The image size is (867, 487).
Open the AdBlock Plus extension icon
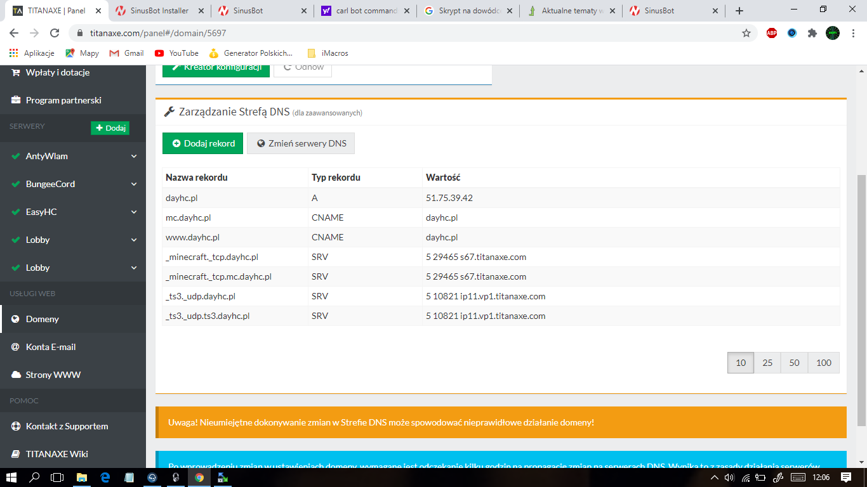point(772,33)
